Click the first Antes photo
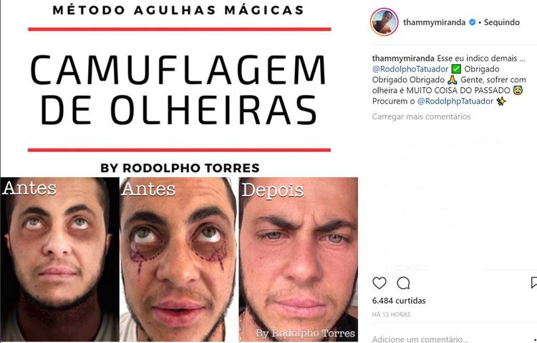Screen dimensions: 537x343 pyautogui.click(x=59, y=259)
